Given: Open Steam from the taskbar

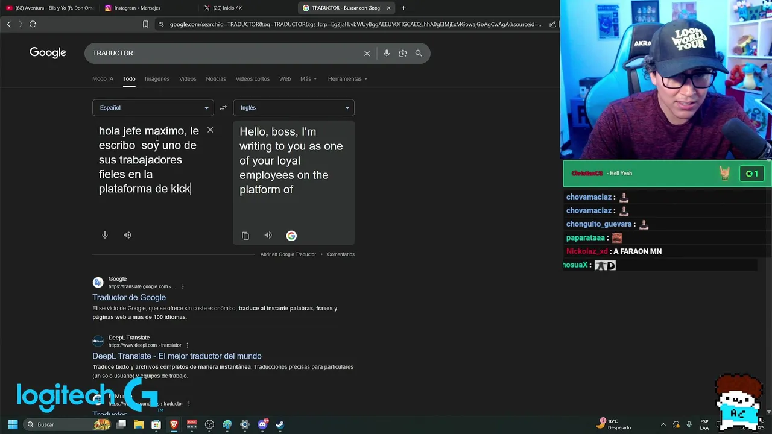Looking at the screenshot, I should [280, 424].
